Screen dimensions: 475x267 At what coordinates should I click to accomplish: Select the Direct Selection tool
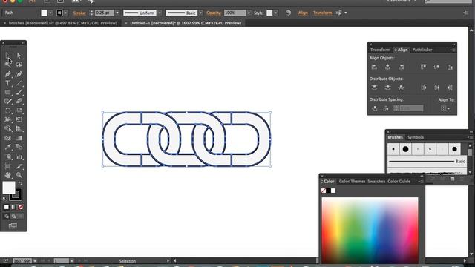click(19, 56)
